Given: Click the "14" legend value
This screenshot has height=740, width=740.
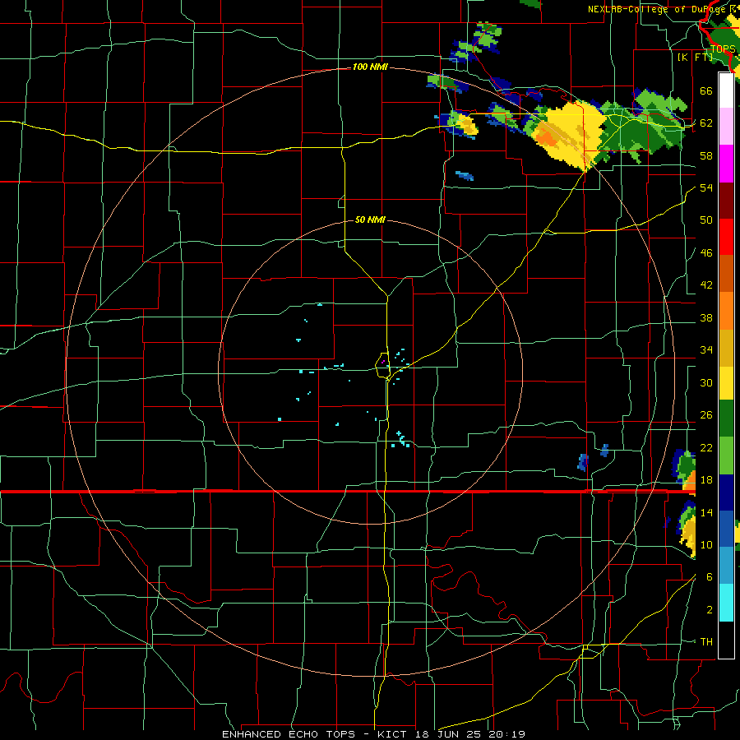Looking at the screenshot, I should coord(706,512).
